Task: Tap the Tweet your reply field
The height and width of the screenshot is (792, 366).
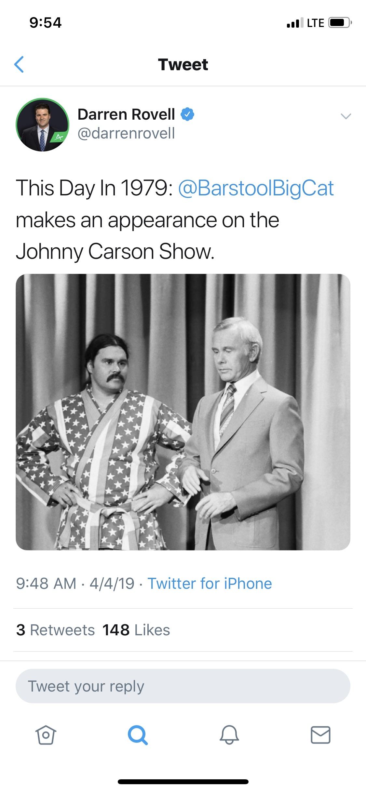Action: (x=183, y=686)
